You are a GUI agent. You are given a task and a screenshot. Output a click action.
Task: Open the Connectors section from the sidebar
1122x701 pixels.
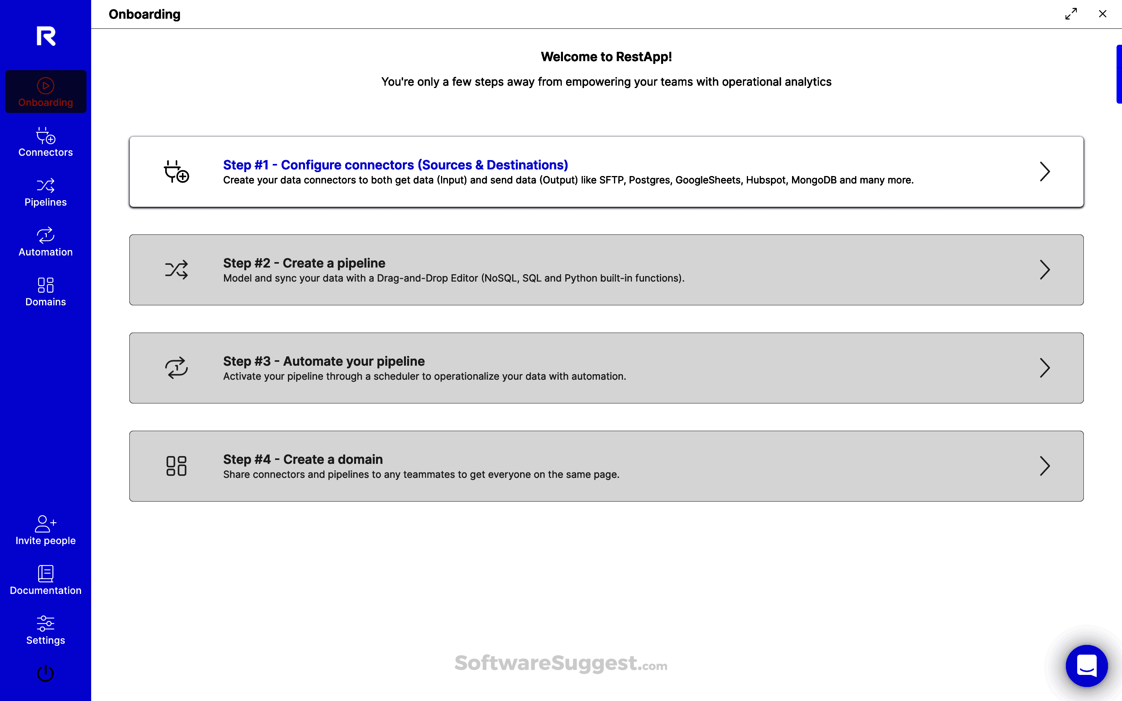[46, 141]
